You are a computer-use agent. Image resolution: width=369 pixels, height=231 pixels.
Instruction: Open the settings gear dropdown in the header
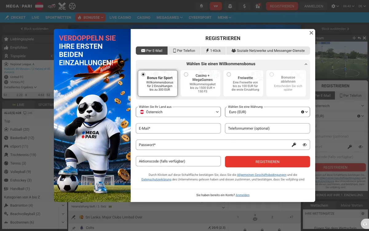pyautogui.click(x=335, y=6)
